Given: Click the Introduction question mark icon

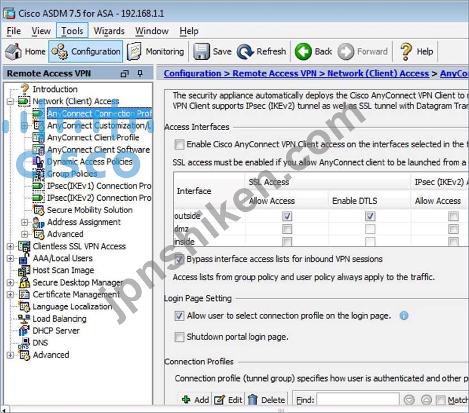Looking at the screenshot, I should (x=25, y=89).
